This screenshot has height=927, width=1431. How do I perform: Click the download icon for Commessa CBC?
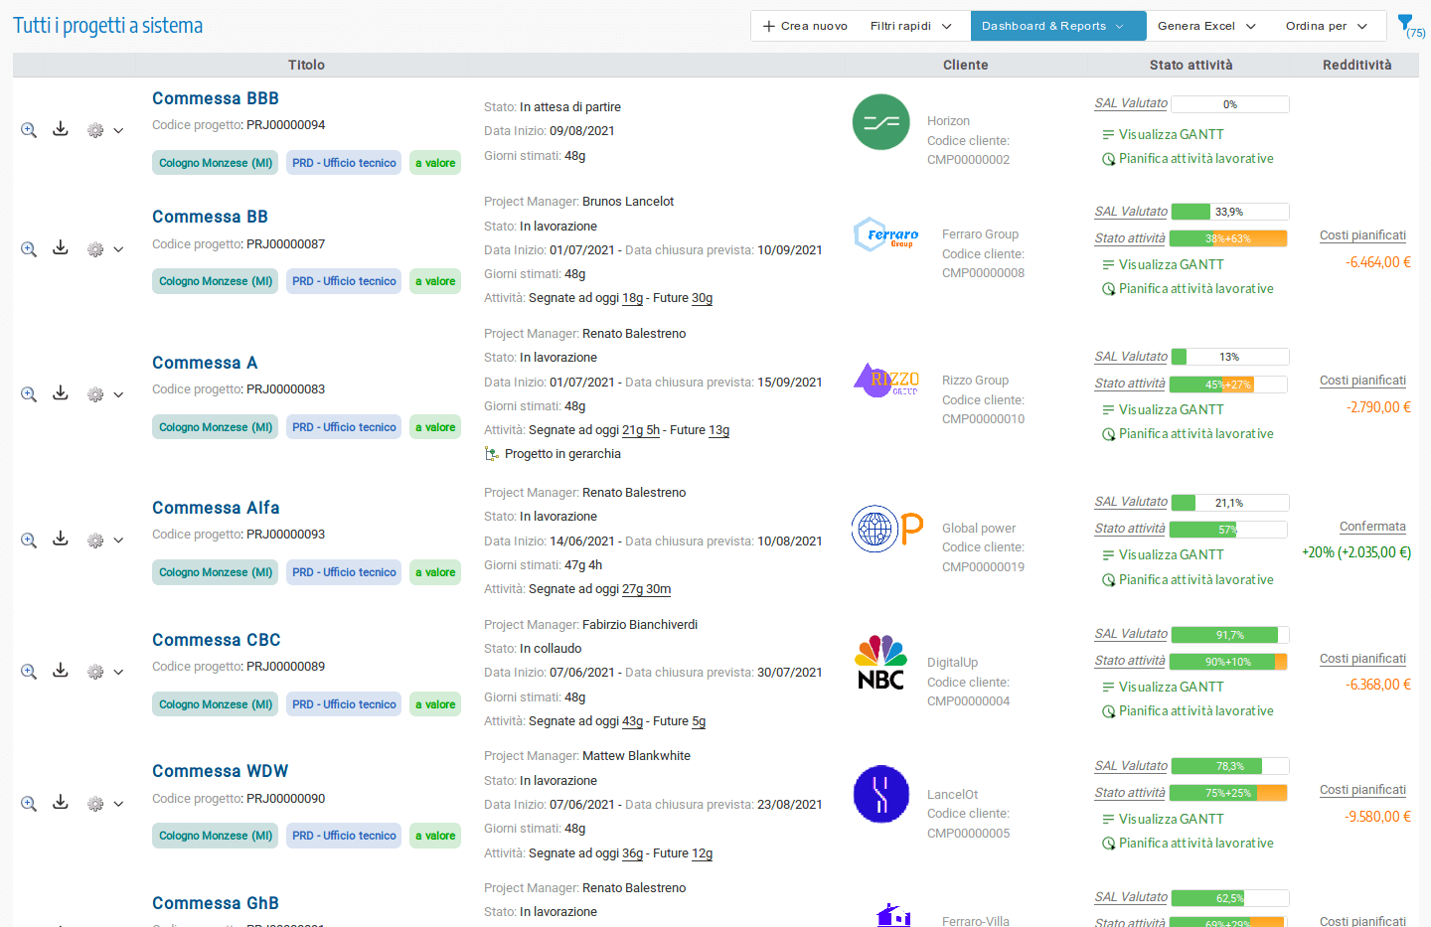coord(61,671)
